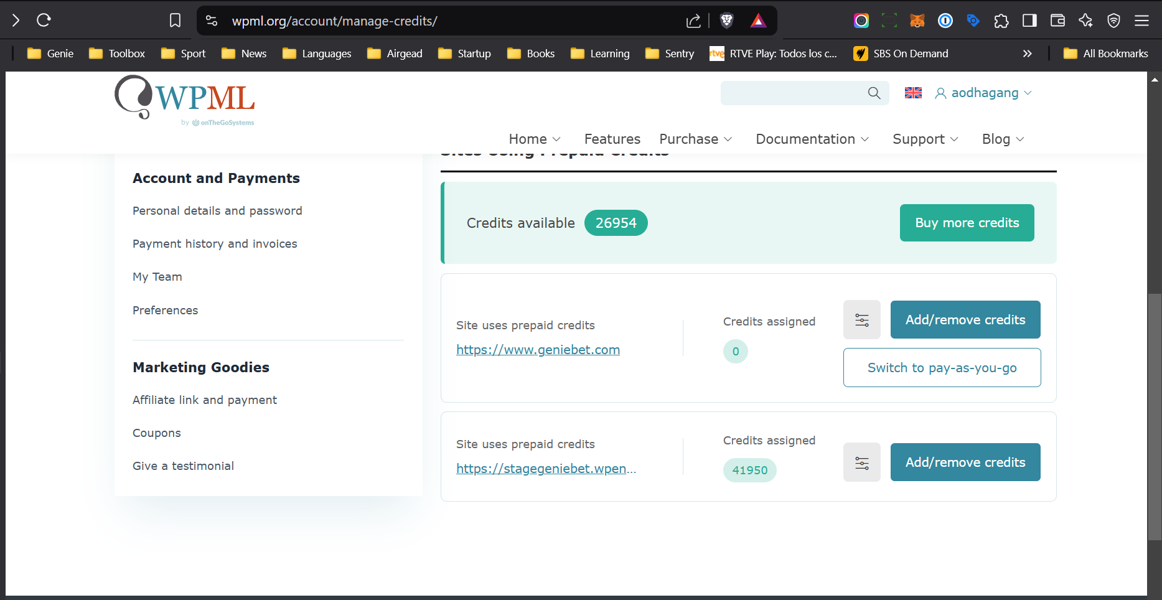Open the Sentry bookmarks folder
This screenshot has width=1162, height=600.
(x=670, y=54)
